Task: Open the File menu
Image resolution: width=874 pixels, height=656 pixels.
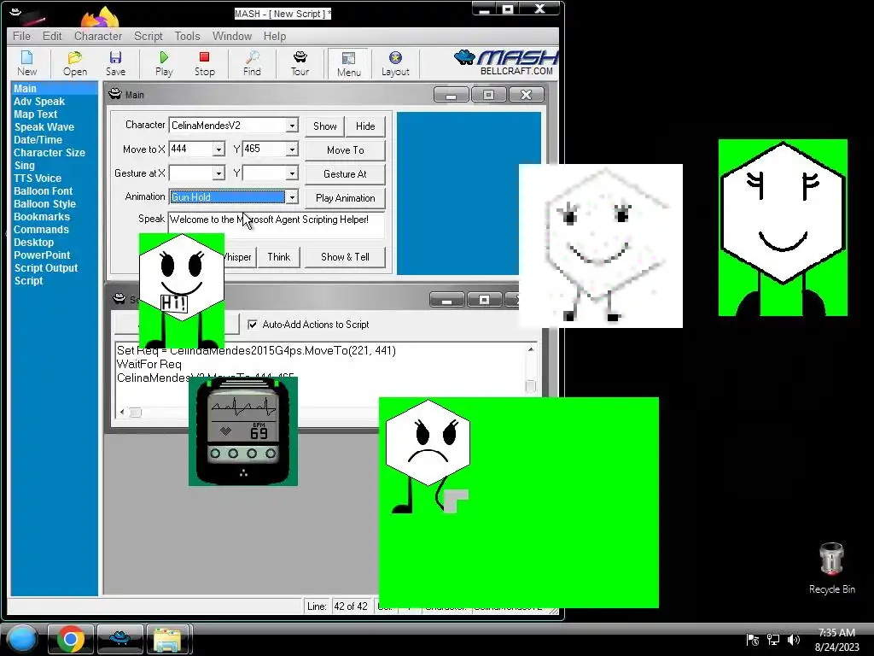Action: pos(21,36)
